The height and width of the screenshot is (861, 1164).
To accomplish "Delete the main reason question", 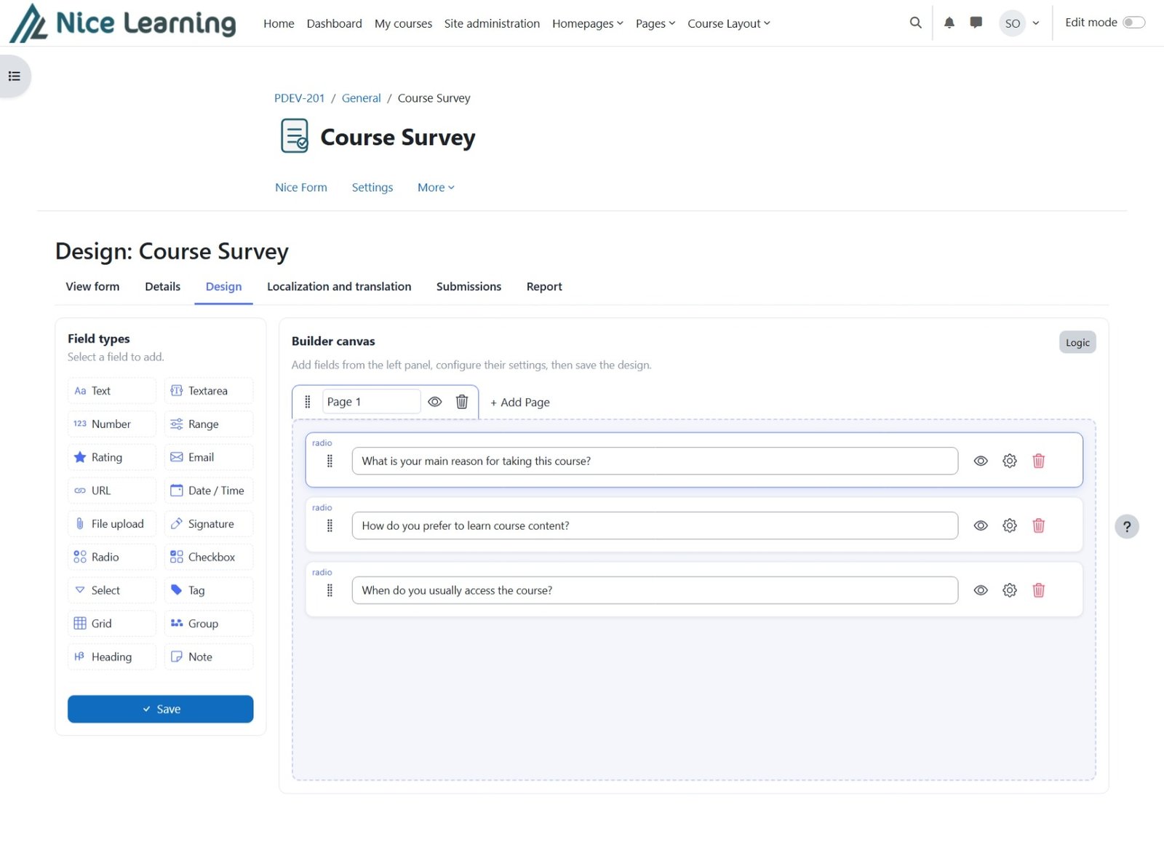I will (x=1039, y=461).
